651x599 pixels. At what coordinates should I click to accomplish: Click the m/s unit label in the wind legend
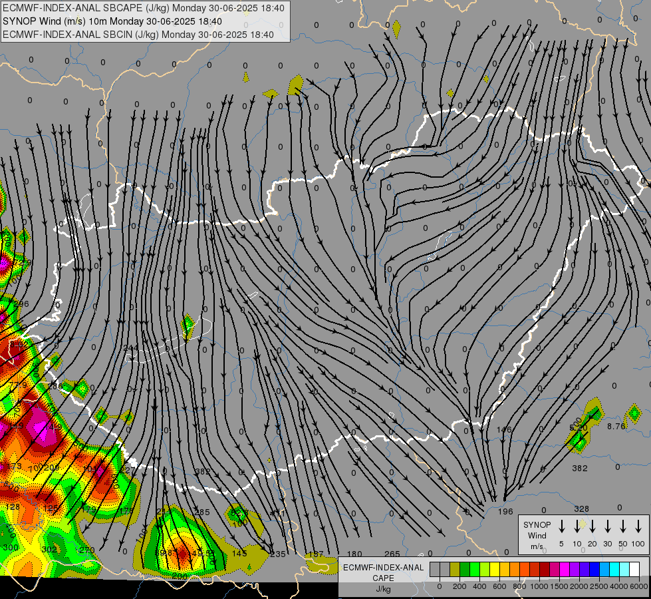(x=537, y=546)
